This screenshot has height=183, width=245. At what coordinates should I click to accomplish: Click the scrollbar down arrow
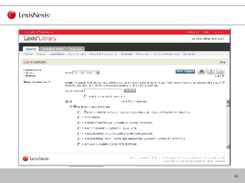pos(228,147)
